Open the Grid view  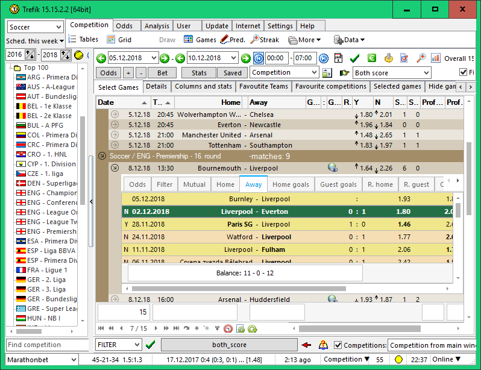tap(119, 40)
